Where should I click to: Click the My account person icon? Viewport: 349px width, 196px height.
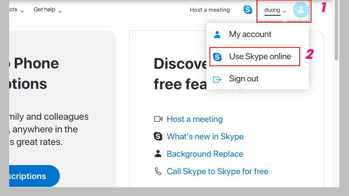tap(217, 34)
